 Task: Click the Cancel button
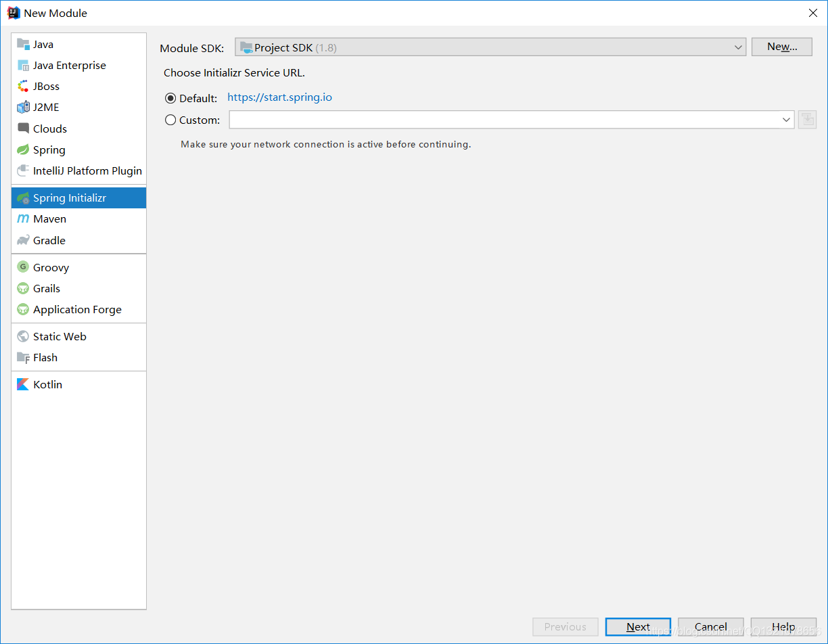(x=711, y=627)
